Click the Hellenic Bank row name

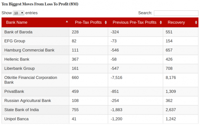point(17,59)
